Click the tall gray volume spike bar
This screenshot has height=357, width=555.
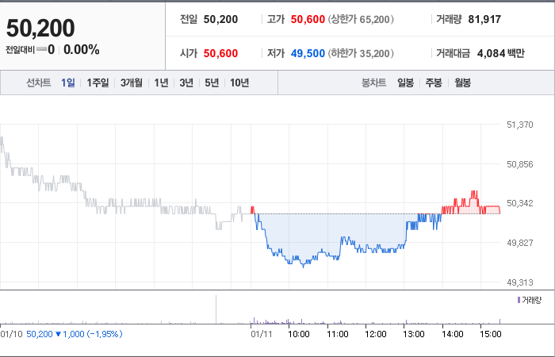coord(216,309)
